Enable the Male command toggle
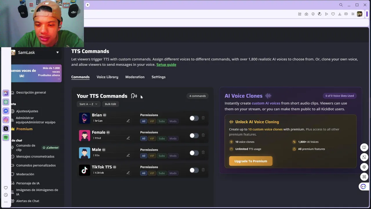Viewport: 371px width, 209px height. click(x=194, y=153)
